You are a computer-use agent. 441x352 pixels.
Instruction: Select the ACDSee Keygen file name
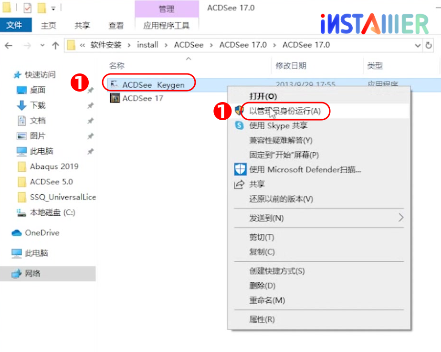point(153,85)
